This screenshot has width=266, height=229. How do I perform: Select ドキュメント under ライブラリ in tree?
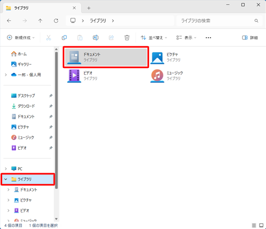click(x=26, y=190)
